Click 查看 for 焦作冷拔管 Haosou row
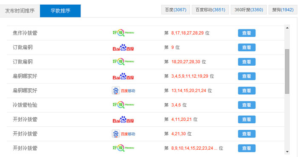The width and height of the screenshot is (298, 157). 246,33
